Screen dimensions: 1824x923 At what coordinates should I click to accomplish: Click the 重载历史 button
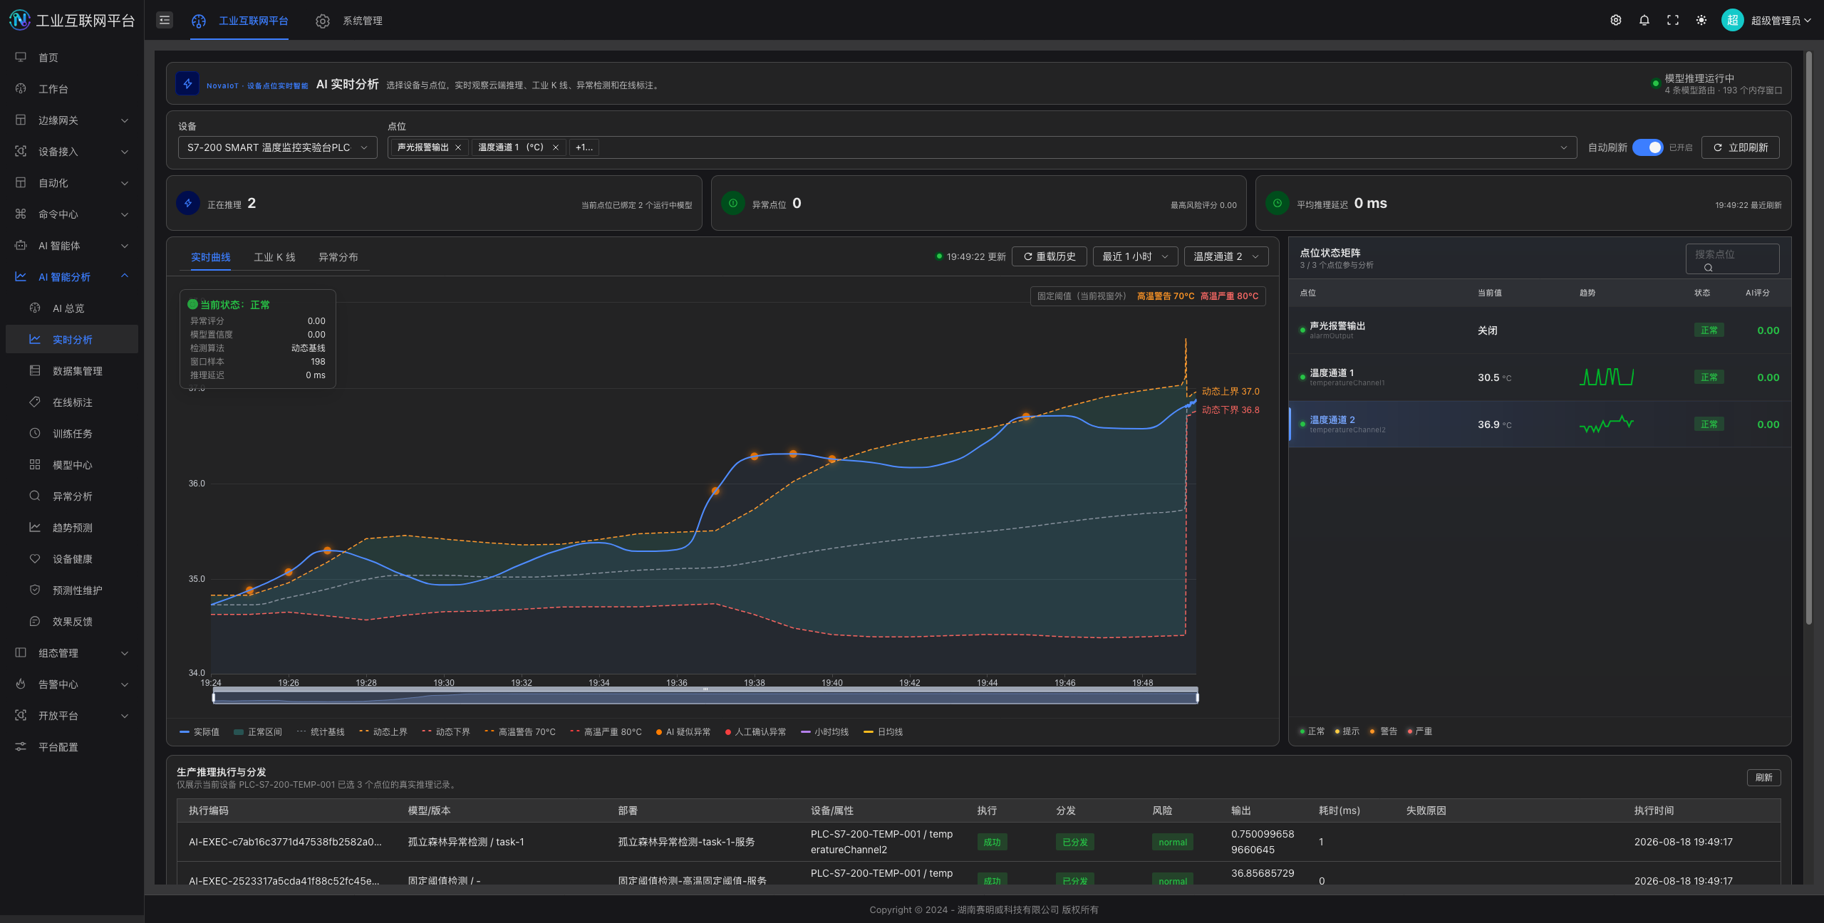point(1049,256)
